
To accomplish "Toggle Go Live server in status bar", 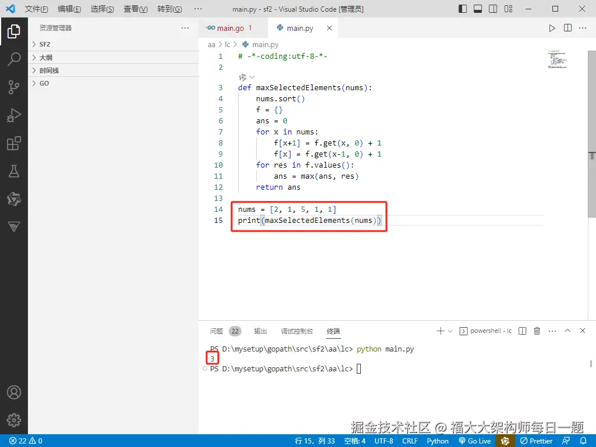I will point(475,441).
